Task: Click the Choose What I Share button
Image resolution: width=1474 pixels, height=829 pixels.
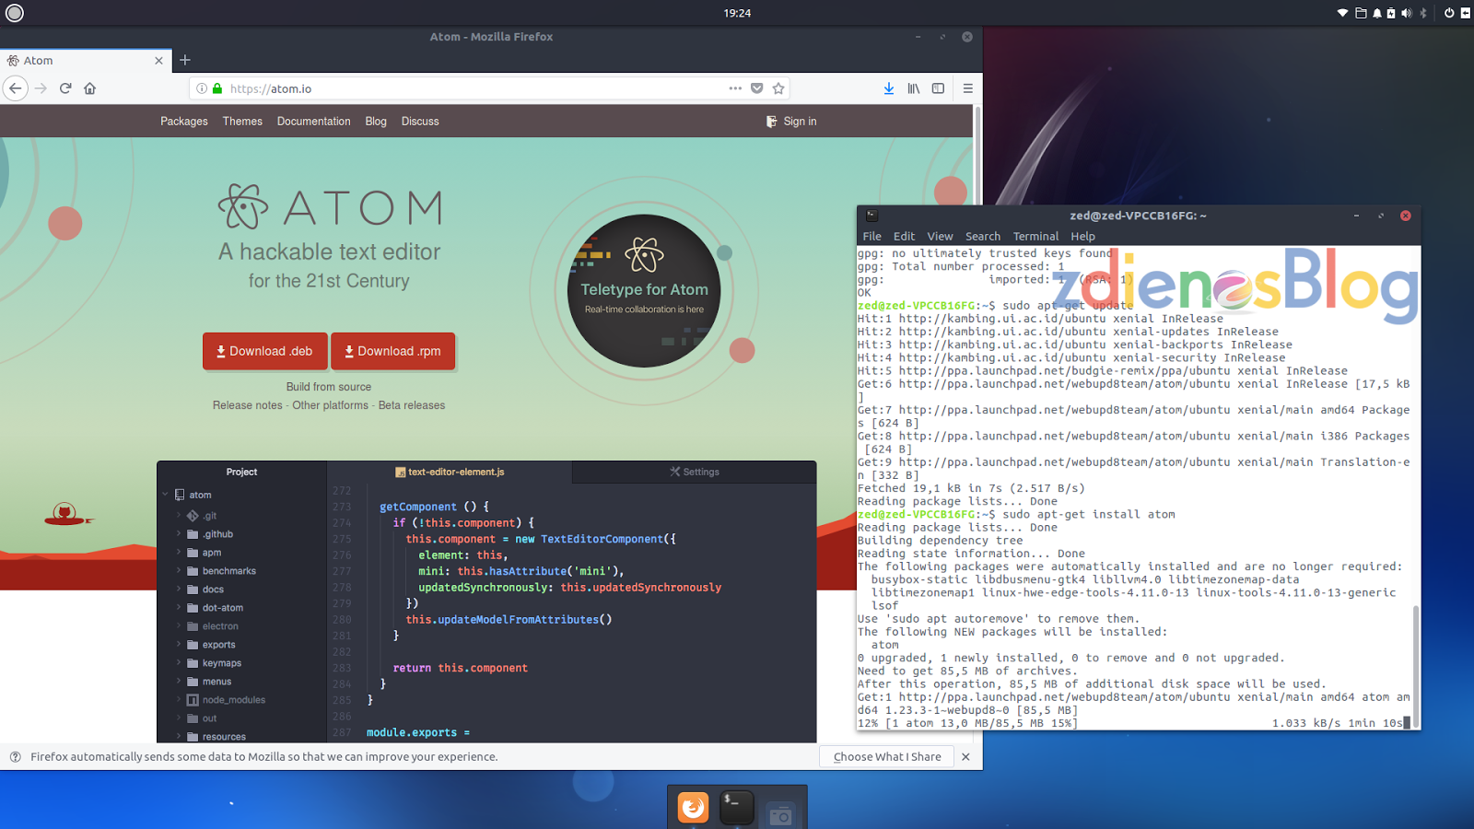Action: [887, 757]
